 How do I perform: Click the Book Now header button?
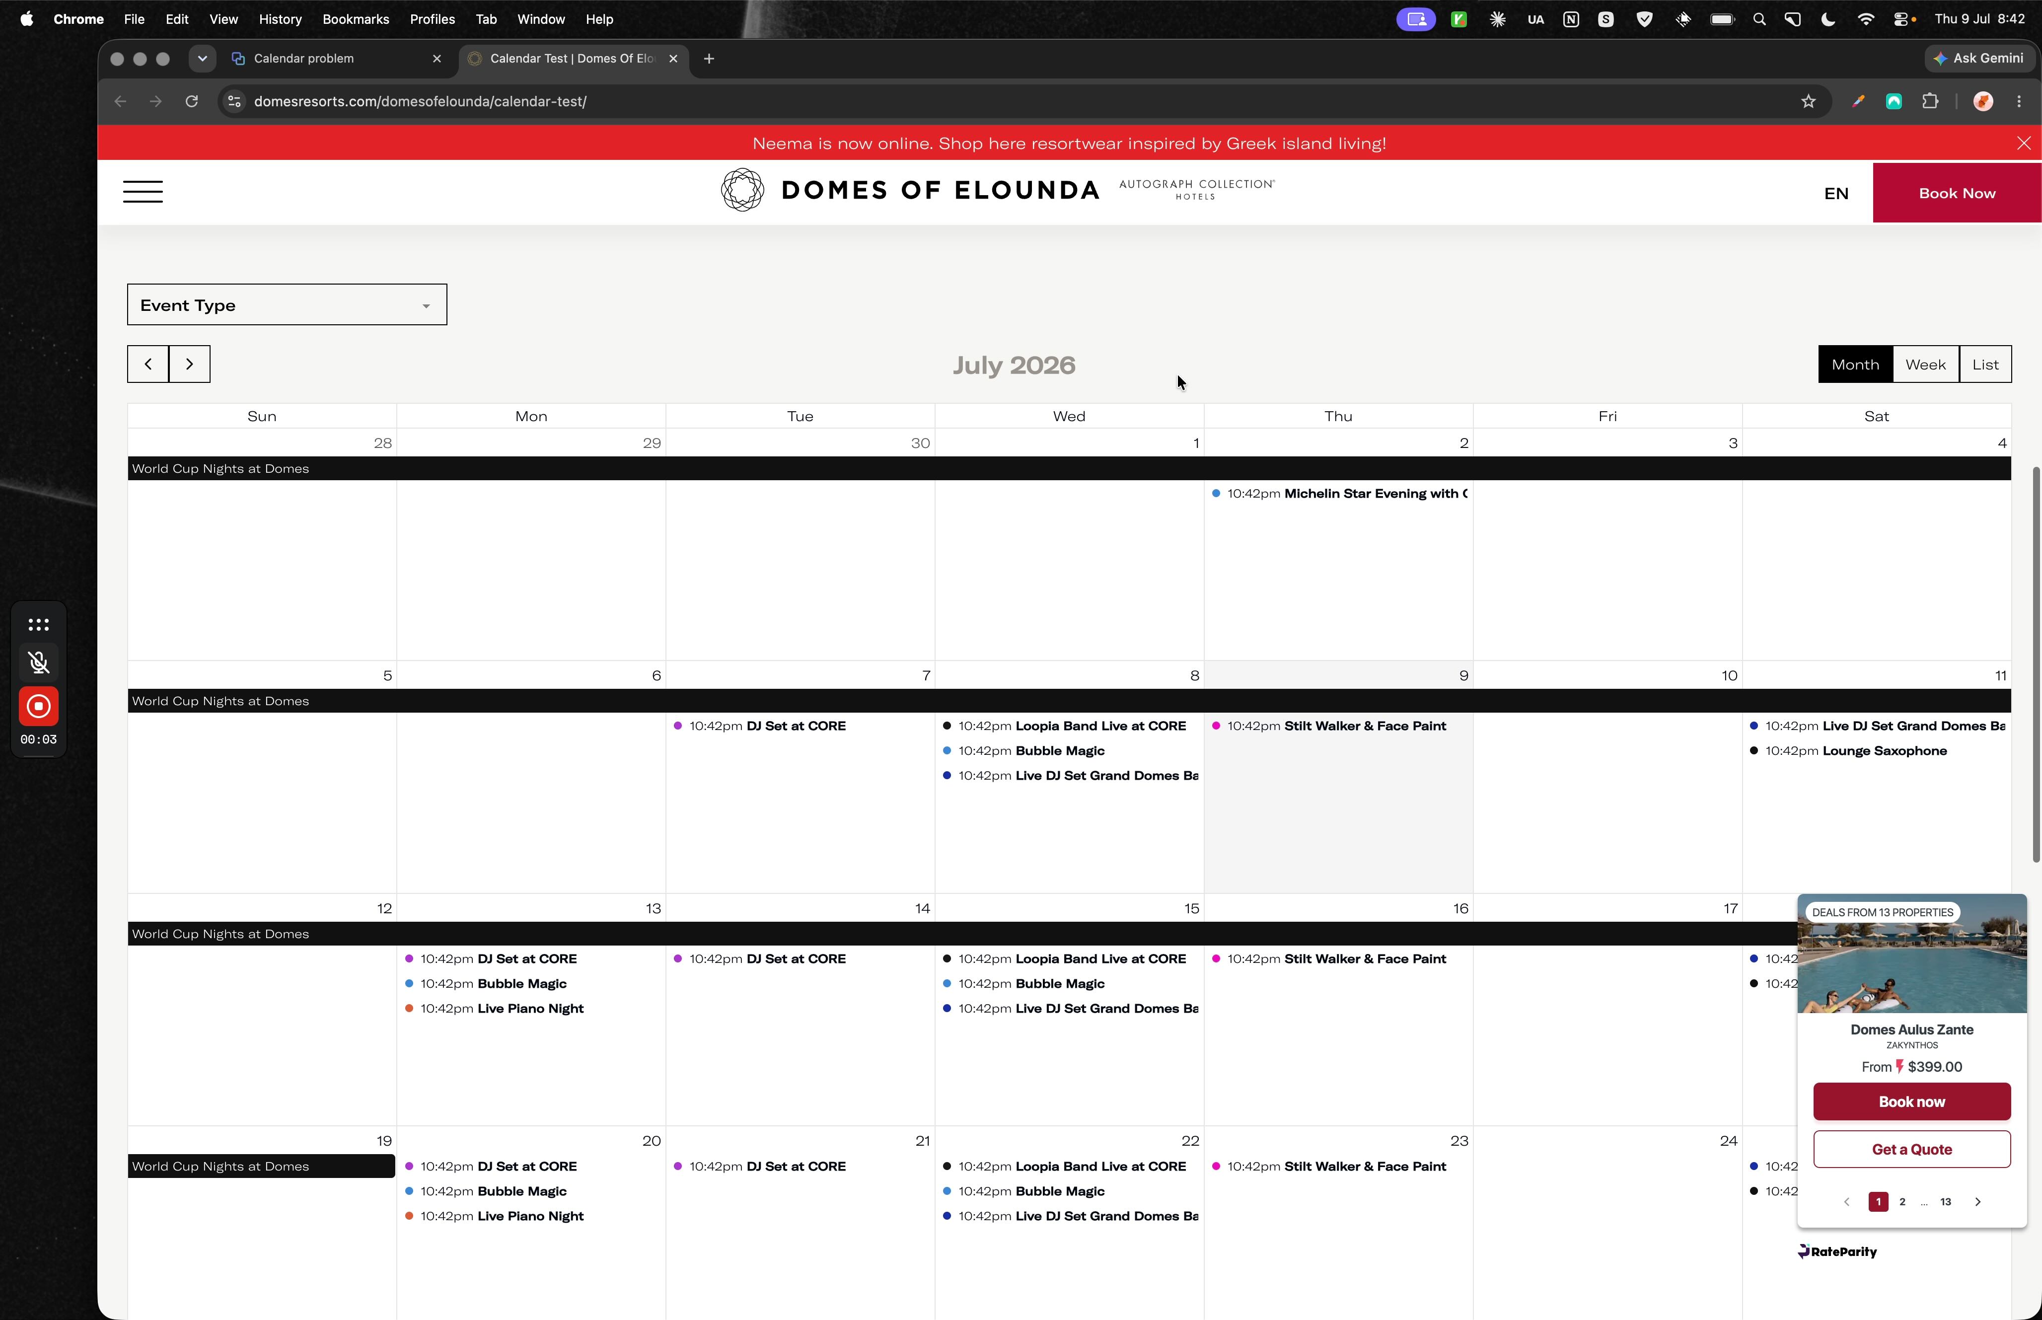tap(1957, 193)
